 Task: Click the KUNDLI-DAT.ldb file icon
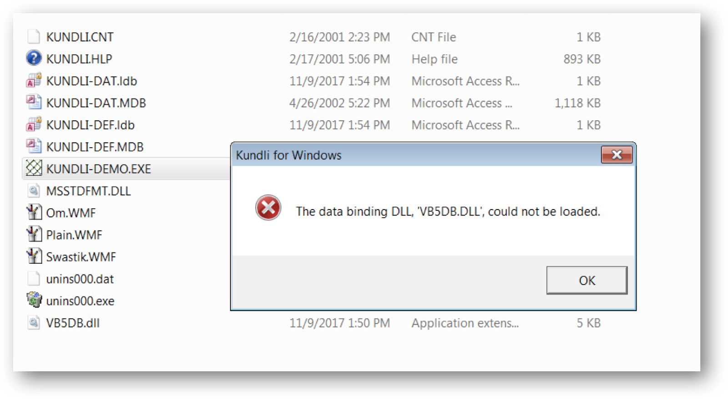coord(34,81)
